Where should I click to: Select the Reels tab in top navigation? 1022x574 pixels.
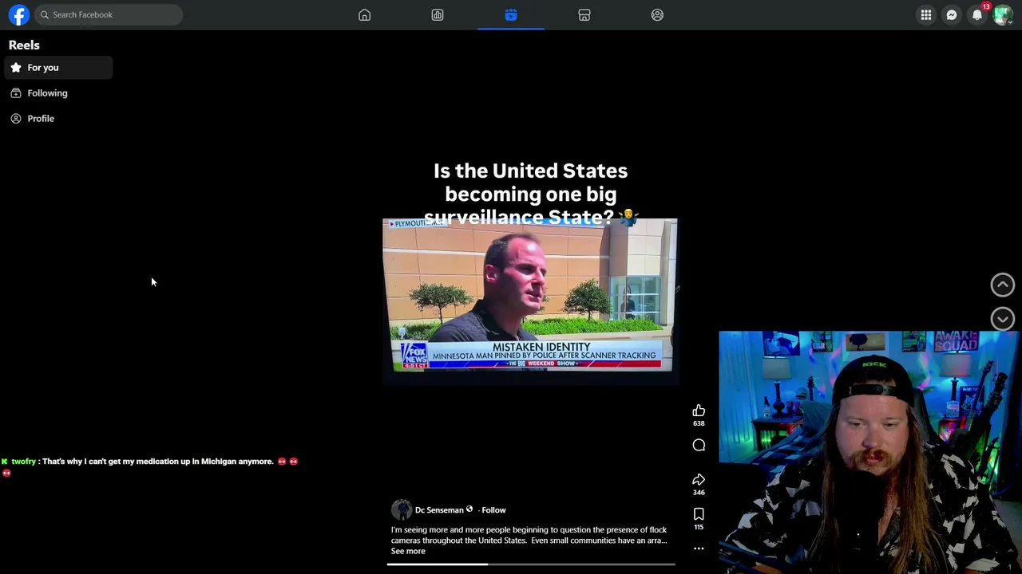point(511,14)
